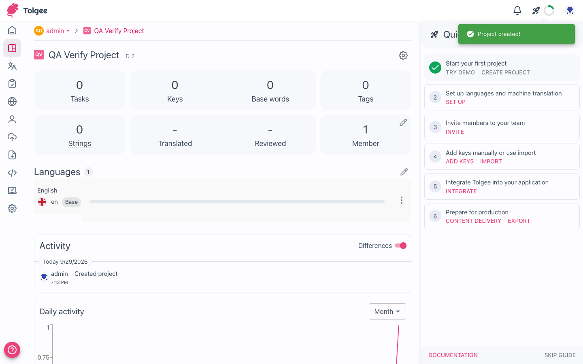Click the Member count card
The width and height of the screenshot is (583, 364).
[x=366, y=135]
